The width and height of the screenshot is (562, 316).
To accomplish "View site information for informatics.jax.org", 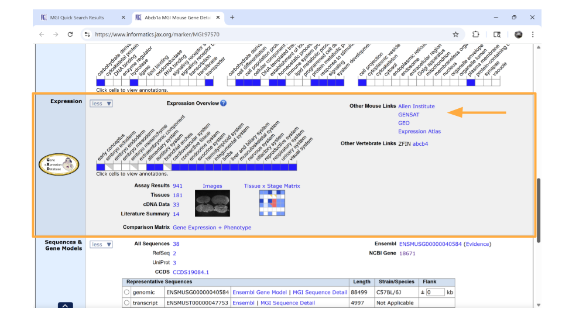I will pos(87,35).
